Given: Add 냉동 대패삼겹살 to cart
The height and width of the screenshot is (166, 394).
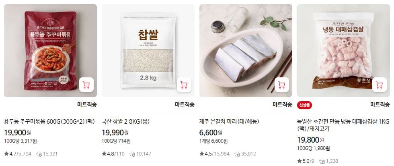Looking at the screenshot, I should click(380, 85).
